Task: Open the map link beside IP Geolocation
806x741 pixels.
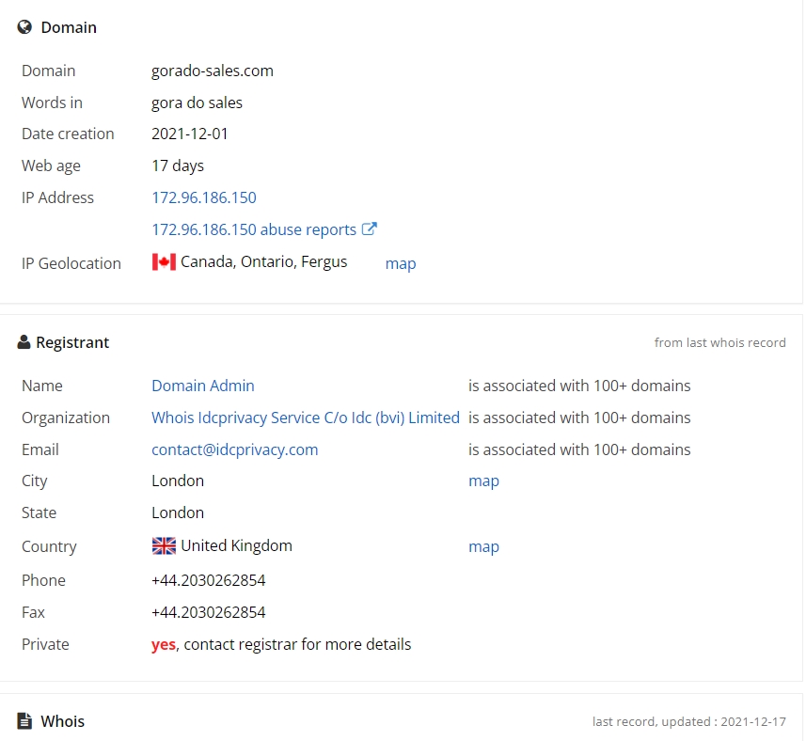Action: pos(401,263)
